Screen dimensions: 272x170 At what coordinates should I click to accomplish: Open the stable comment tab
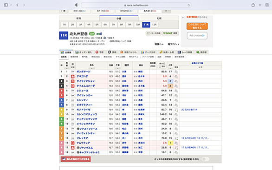coord(129,52)
